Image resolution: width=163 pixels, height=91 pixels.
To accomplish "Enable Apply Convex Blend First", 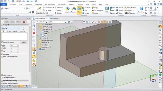I will tap(2, 57).
